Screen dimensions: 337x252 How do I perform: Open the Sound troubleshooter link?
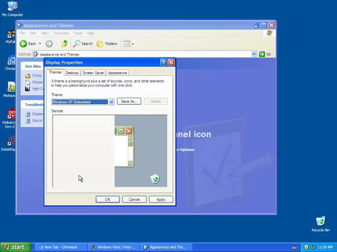[x=37, y=121]
